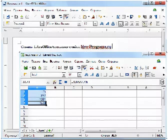Viewport: 168px width, 140px height.
Task: Click Cut scissors icon in Calc toolbar
Action: (x=91, y=68)
